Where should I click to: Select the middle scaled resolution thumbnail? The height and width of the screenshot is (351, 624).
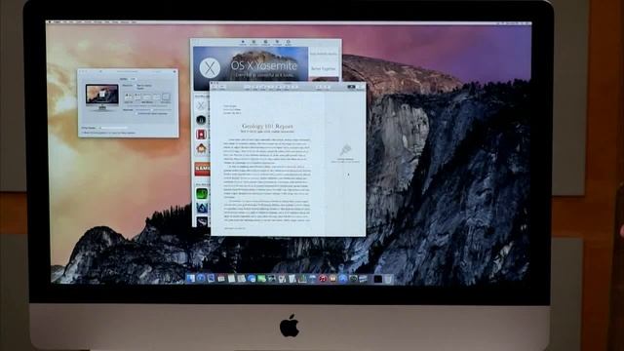coord(146,97)
